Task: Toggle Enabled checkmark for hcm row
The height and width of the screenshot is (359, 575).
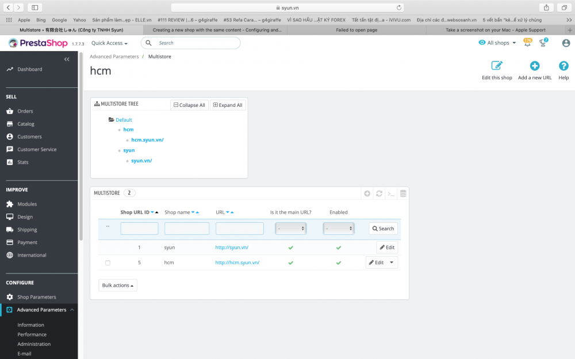Action: pyautogui.click(x=339, y=263)
